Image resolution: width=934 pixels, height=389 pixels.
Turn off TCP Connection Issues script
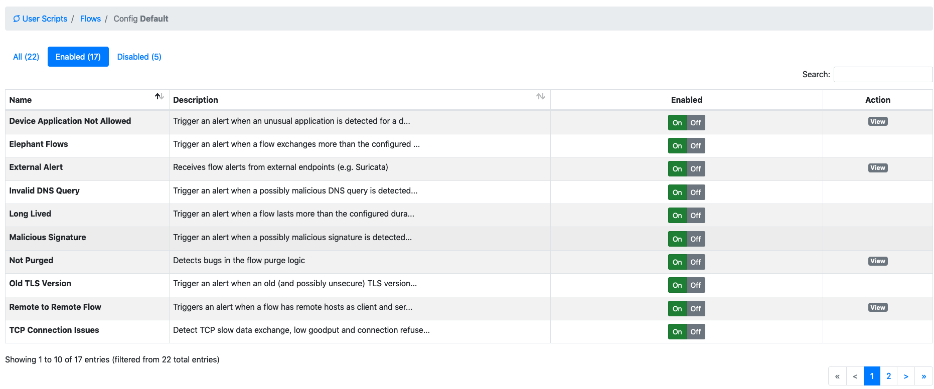click(x=696, y=332)
